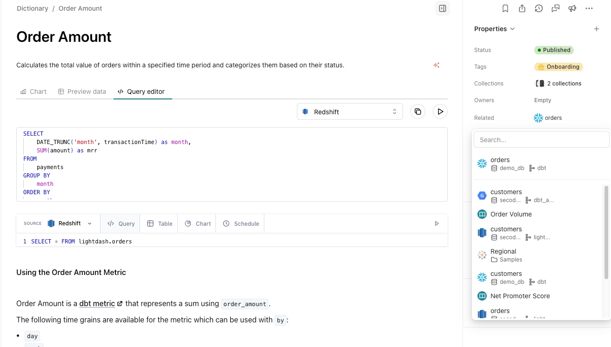Screen dimensions: 611x347
Task: Copy the query using copy icon
Action: click(418, 111)
